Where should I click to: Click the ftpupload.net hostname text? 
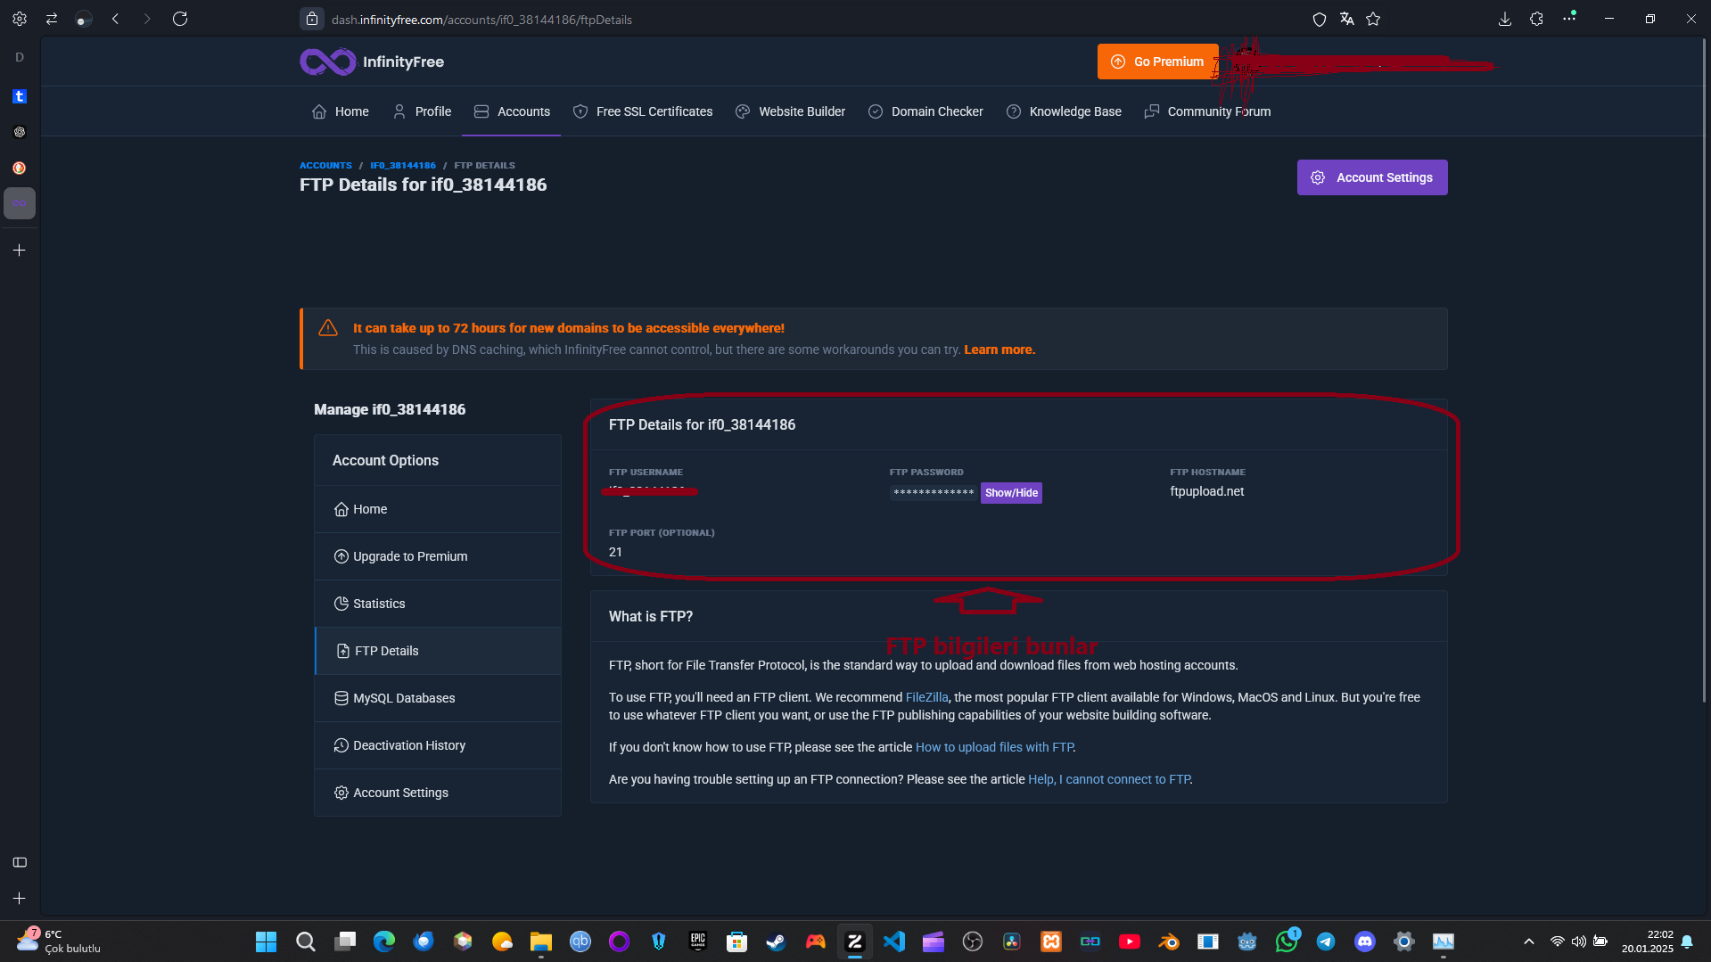click(x=1206, y=491)
